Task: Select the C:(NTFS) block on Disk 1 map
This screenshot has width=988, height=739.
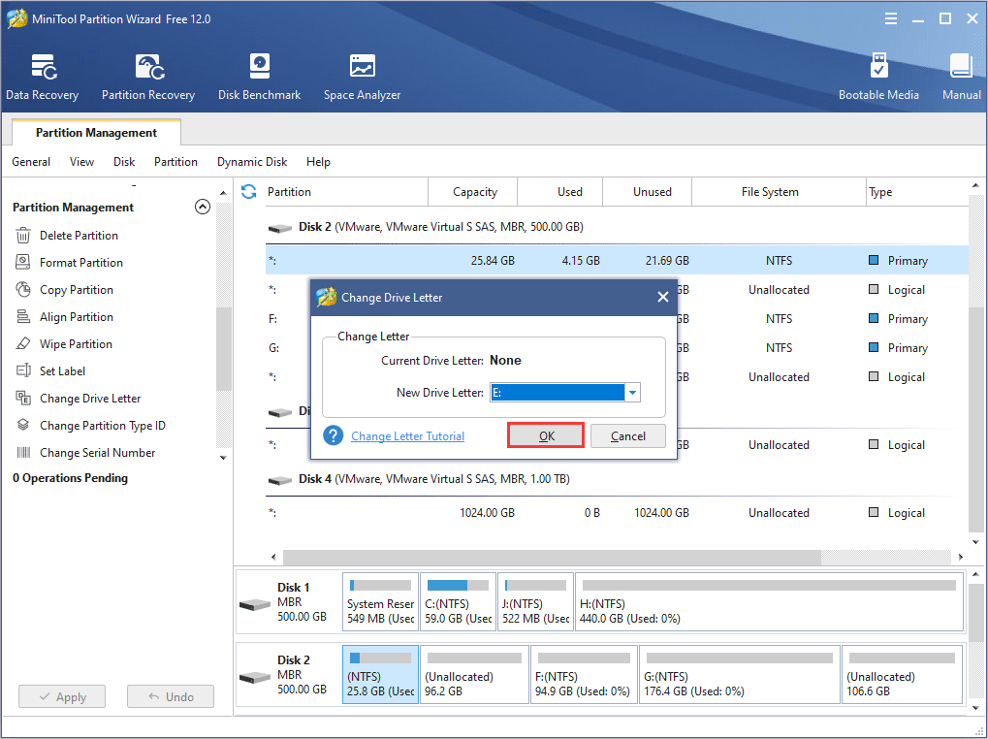Action: [458, 601]
